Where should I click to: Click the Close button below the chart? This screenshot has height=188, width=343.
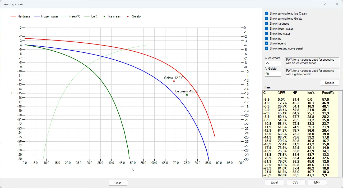(x=118, y=183)
